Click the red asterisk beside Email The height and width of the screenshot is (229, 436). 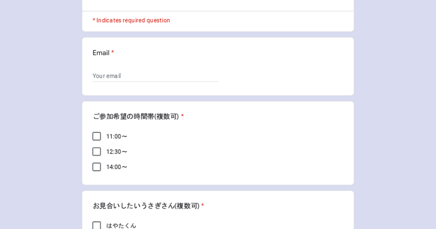tap(113, 53)
